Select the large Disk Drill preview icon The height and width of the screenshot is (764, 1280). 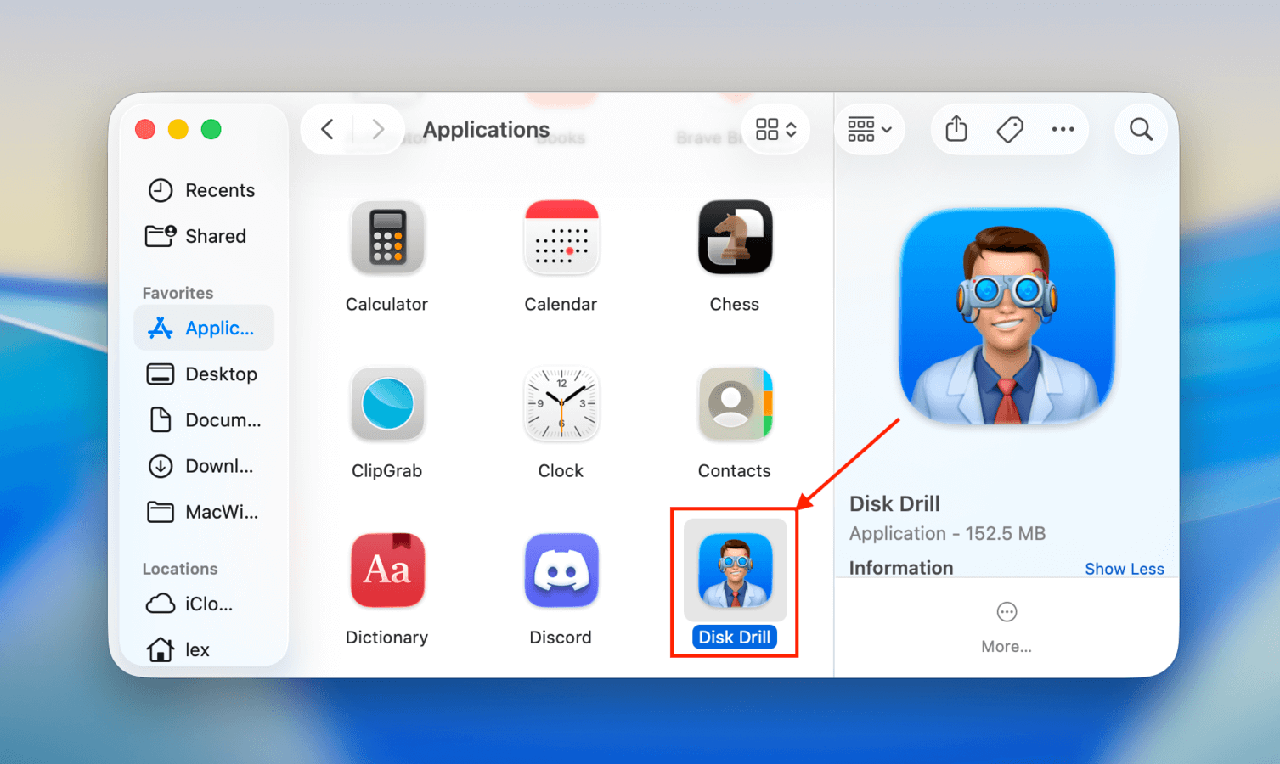click(x=1007, y=317)
